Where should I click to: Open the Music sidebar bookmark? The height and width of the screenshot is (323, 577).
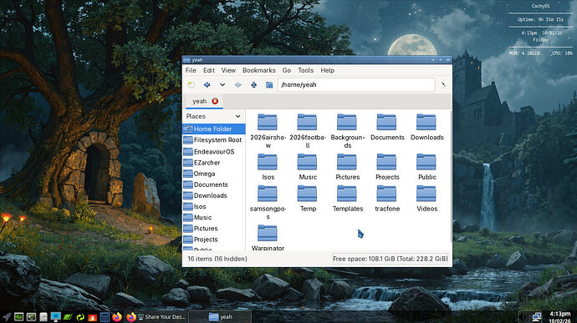point(214,218)
